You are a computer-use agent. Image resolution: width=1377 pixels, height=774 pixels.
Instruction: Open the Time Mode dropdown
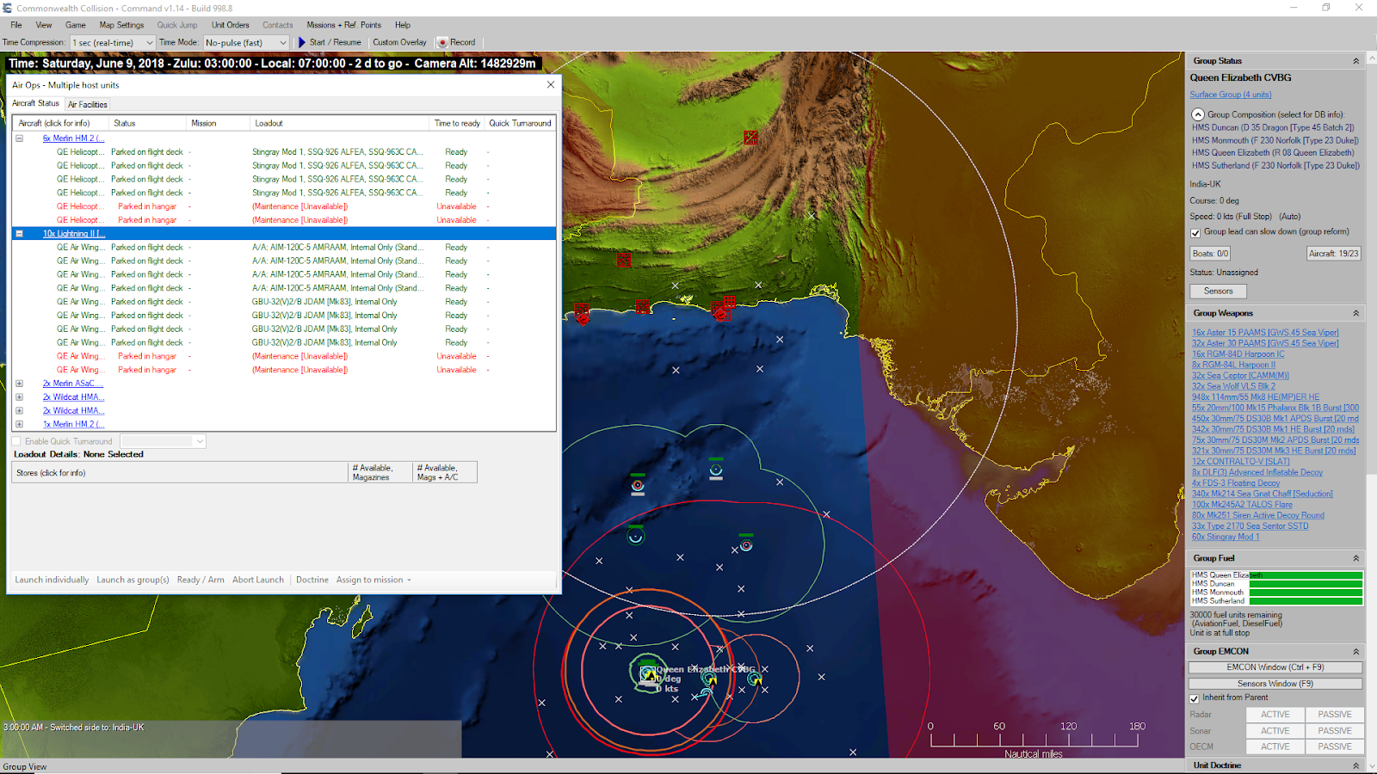pos(282,42)
